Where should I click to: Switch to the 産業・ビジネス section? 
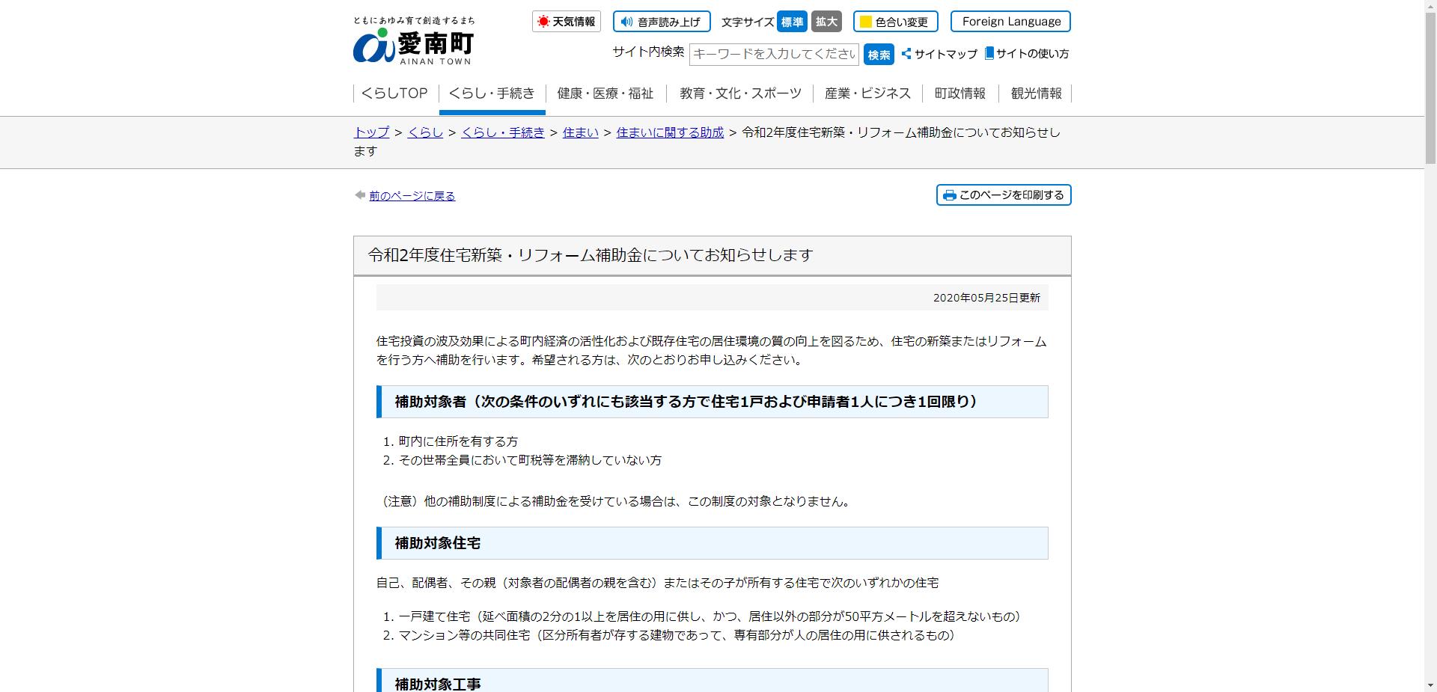click(x=867, y=94)
